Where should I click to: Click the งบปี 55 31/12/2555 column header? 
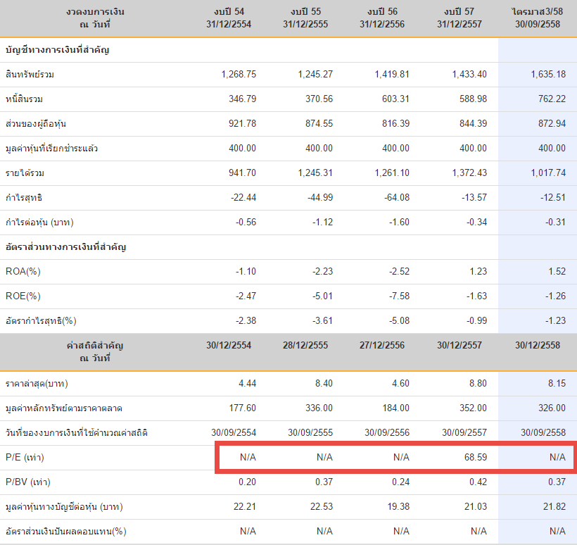click(305, 18)
